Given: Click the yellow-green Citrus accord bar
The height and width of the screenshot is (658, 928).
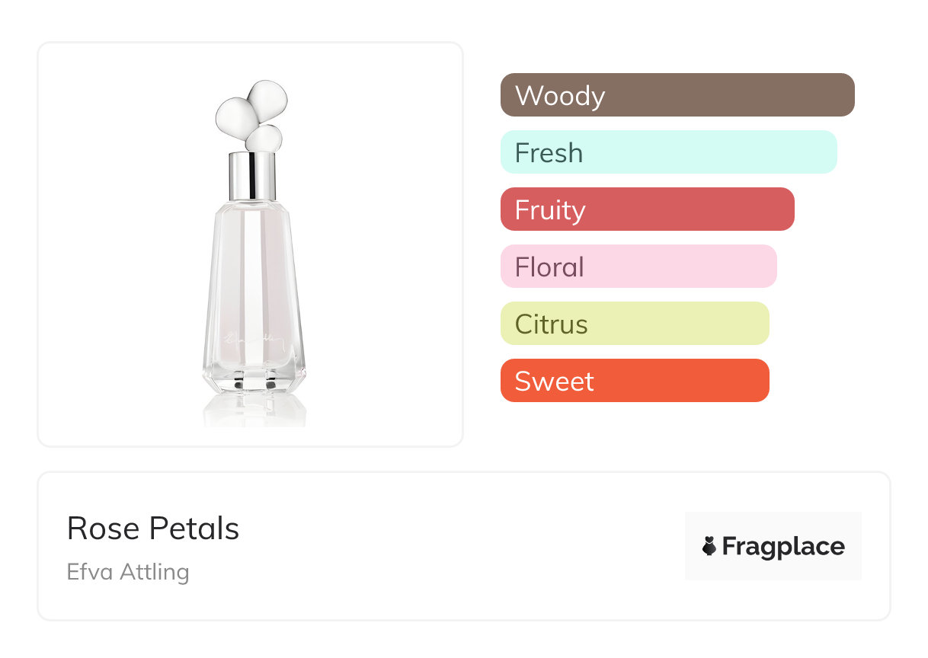Looking at the screenshot, I should 634,324.
